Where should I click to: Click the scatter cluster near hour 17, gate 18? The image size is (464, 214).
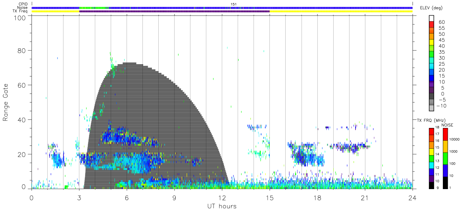[x=306, y=155]
